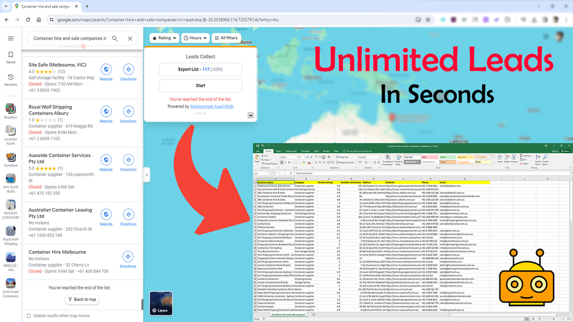Apply the Bad cell style swatch
573x322 pixels.
point(430,157)
